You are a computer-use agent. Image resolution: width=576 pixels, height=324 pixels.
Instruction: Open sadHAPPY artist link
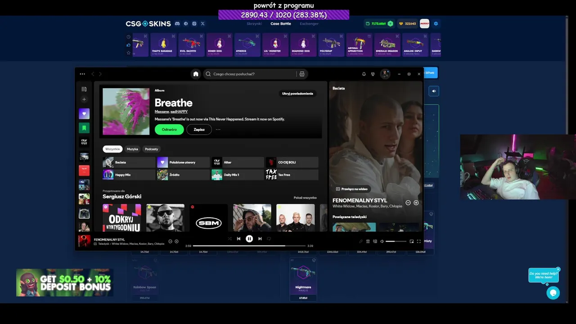tap(179, 112)
